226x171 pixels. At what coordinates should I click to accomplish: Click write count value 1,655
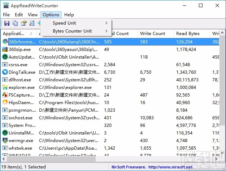[145, 148]
